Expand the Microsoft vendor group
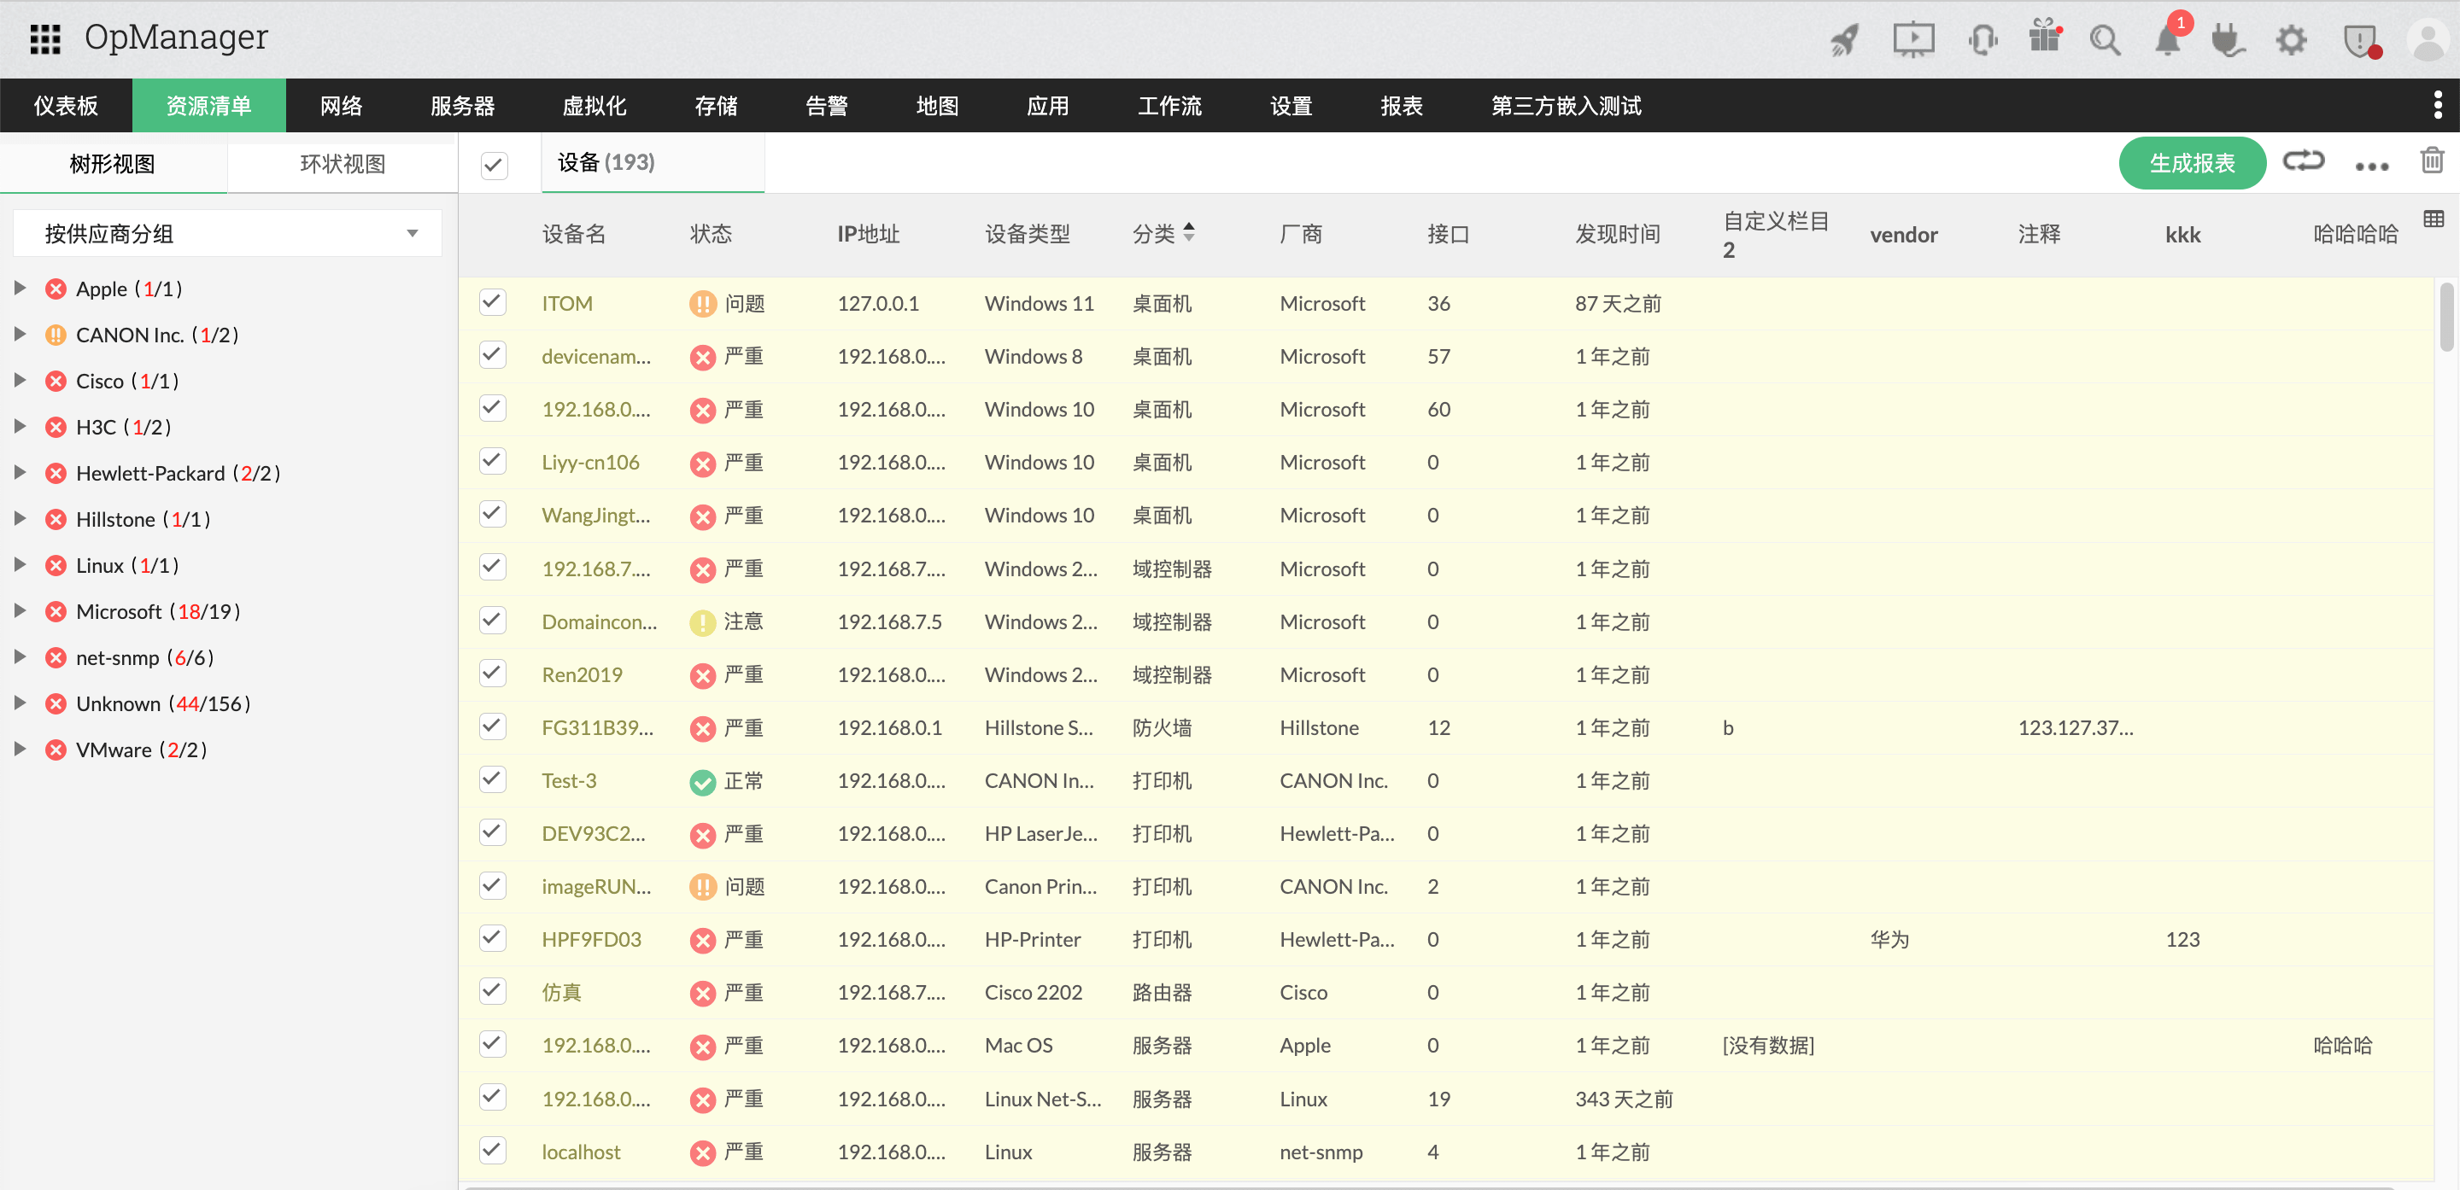The height and width of the screenshot is (1190, 2460). [21, 610]
